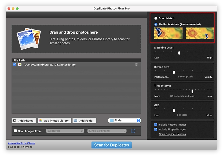
Task: Minimize the window with the yellow button
Action: tap(13, 9)
